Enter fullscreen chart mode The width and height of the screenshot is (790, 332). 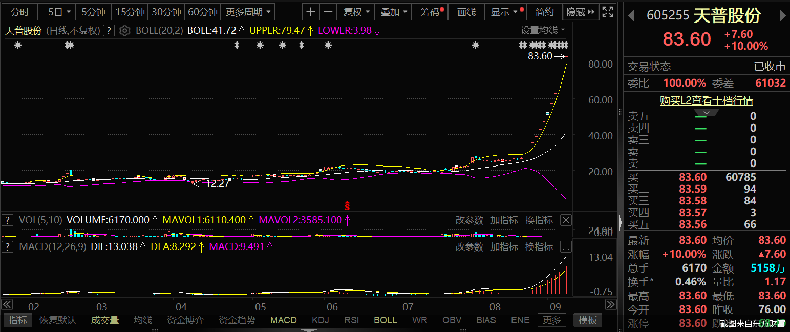607,12
